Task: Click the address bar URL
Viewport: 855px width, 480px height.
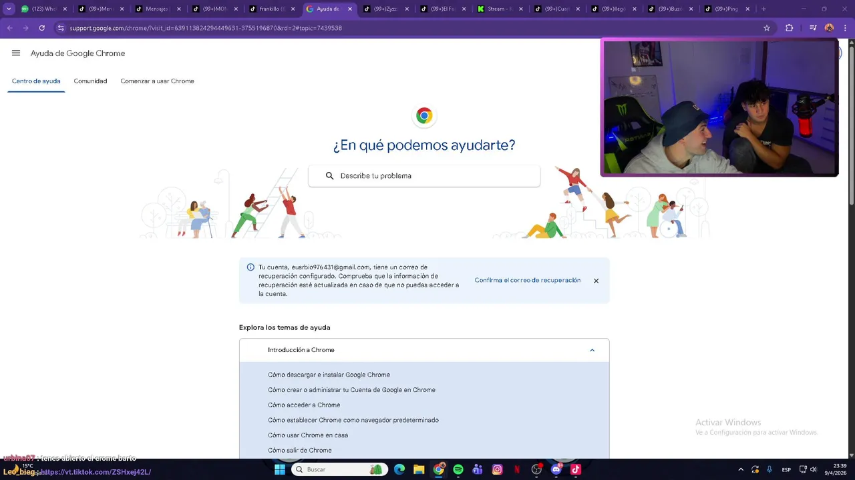Action: 206,28
